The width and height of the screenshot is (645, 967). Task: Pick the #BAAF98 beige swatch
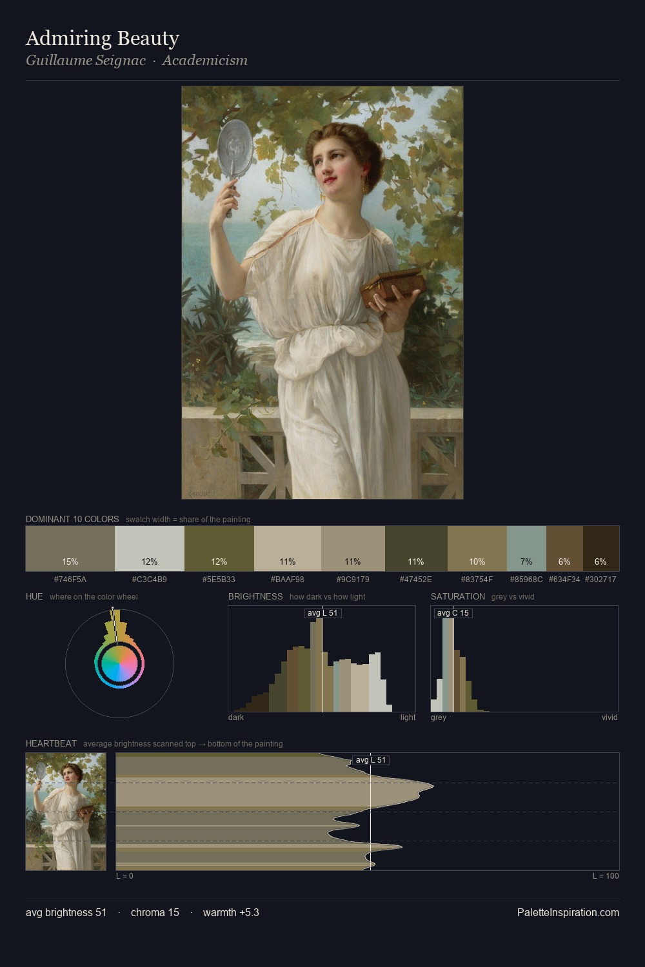tap(288, 549)
